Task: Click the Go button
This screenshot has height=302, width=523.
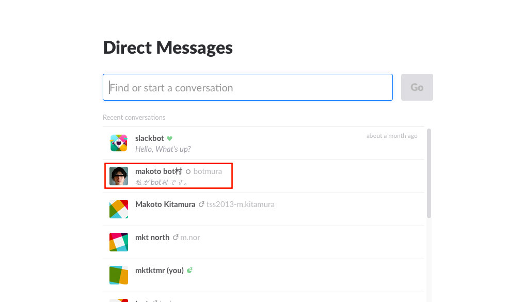Action: [417, 87]
